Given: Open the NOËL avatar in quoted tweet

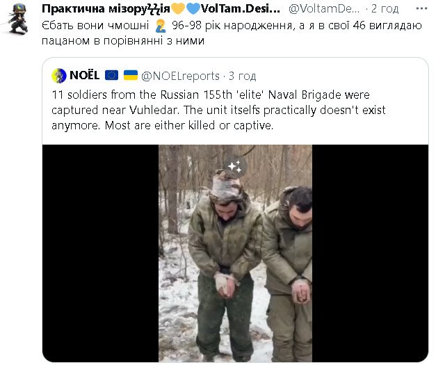Looking at the screenshot, I should pos(60,75).
